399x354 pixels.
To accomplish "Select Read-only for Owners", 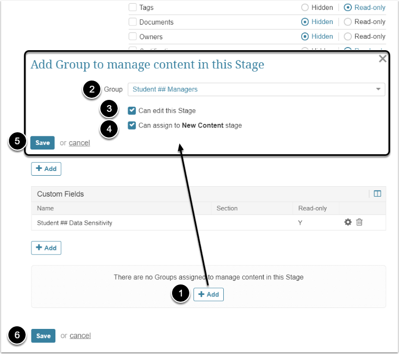I will 348,37.
